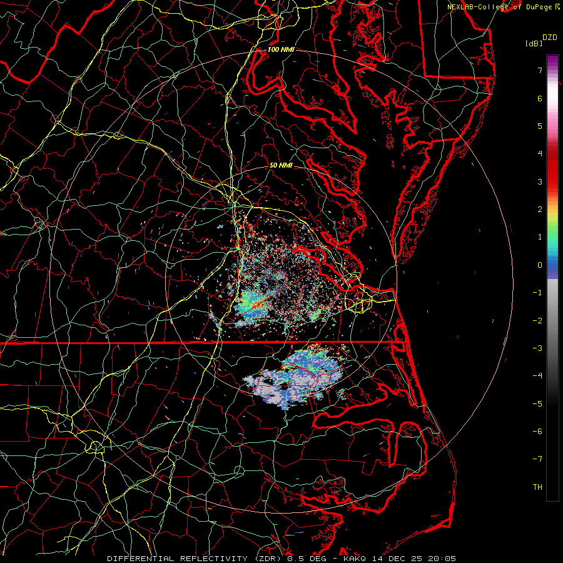The height and width of the screenshot is (563, 563).
Task: Click the positive 6 dB scale label
Action: pos(540,98)
